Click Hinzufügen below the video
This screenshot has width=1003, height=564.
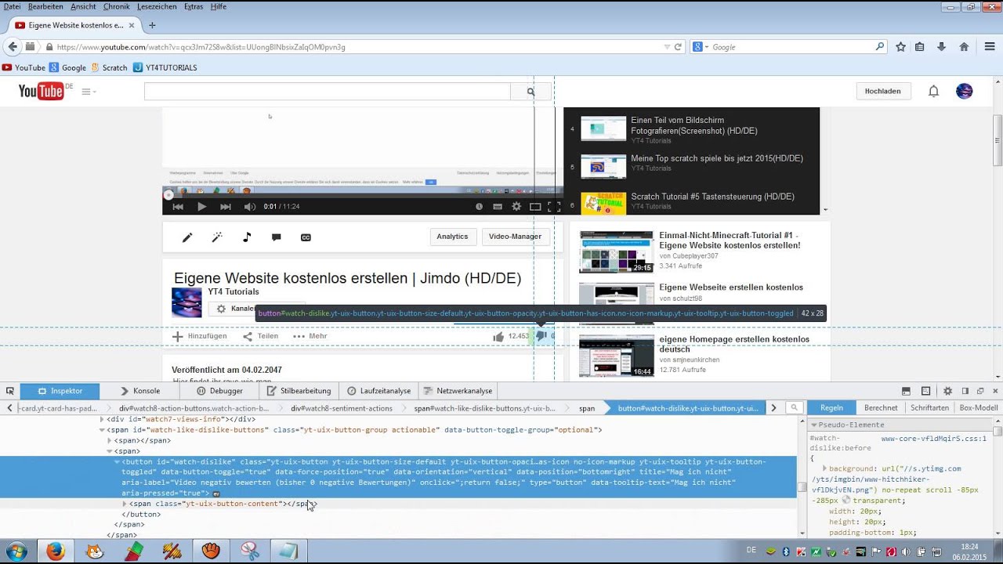point(200,336)
